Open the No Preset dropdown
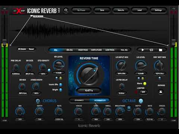 (81, 10)
